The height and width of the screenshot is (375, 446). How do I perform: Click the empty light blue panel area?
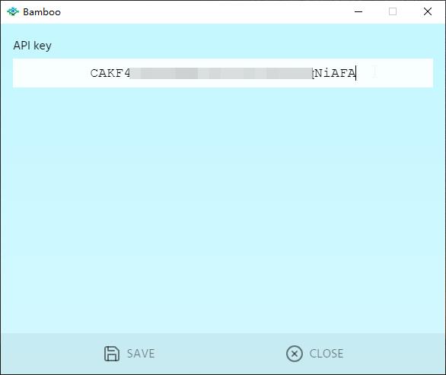point(223,211)
